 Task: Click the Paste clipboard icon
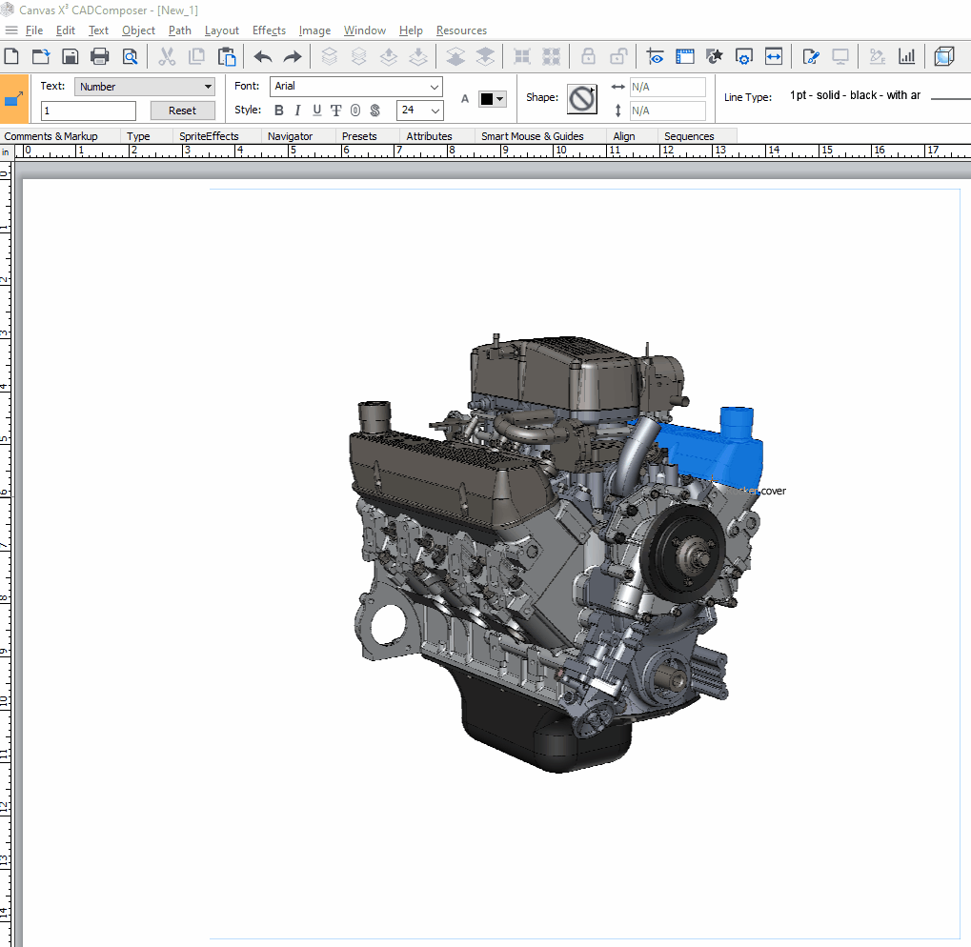pos(227,56)
